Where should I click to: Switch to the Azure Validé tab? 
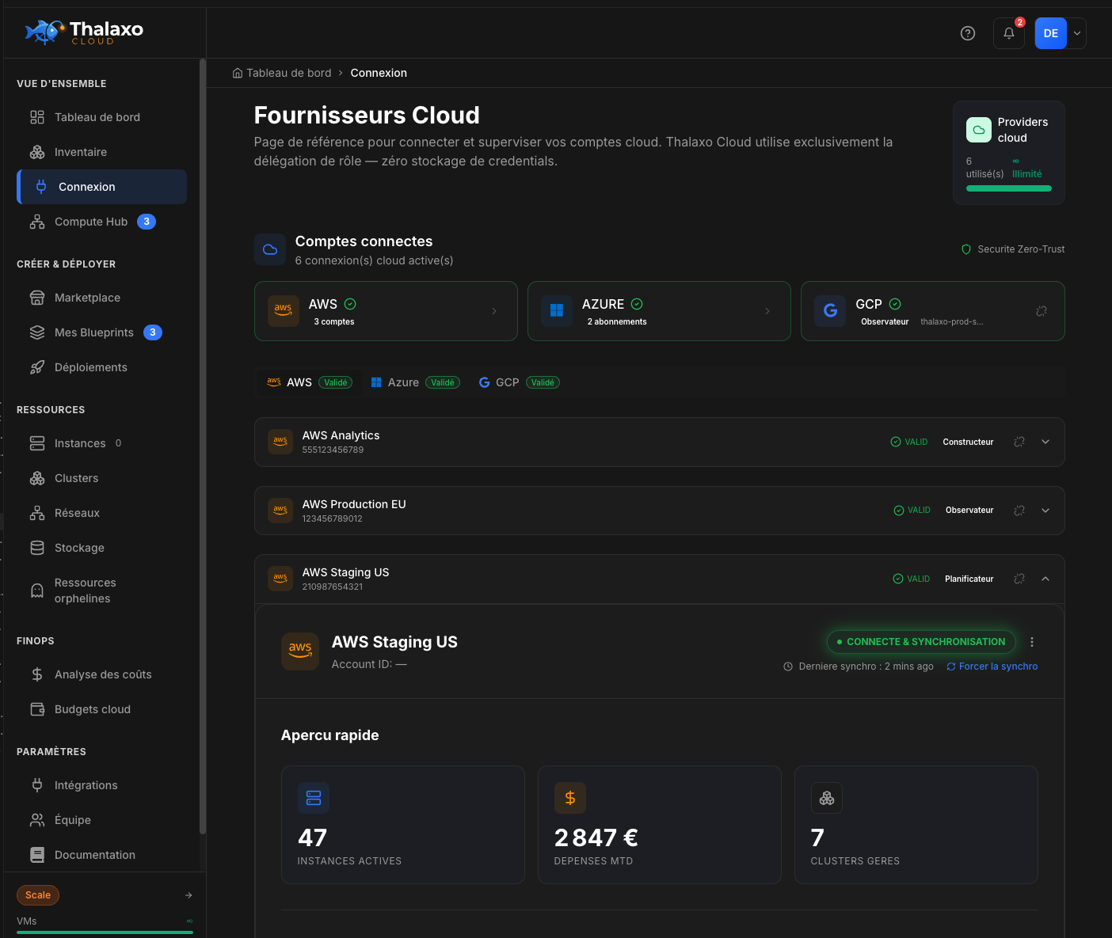(x=415, y=382)
